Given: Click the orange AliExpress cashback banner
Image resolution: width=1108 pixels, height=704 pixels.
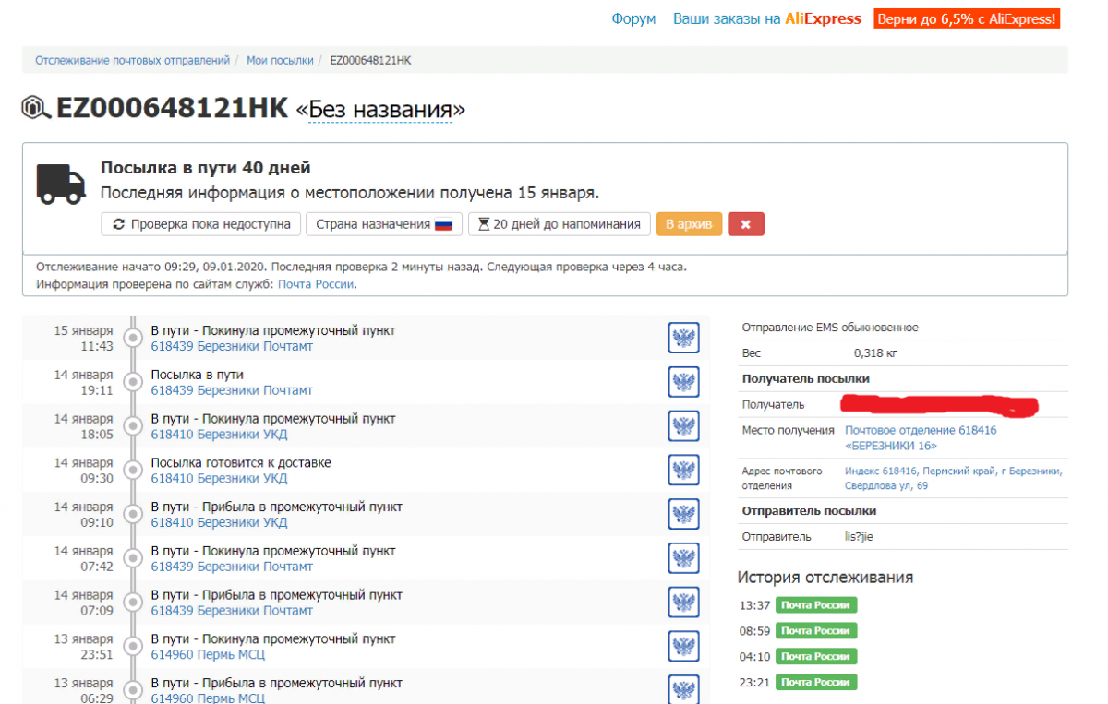Looking at the screenshot, I should [x=966, y=18].
